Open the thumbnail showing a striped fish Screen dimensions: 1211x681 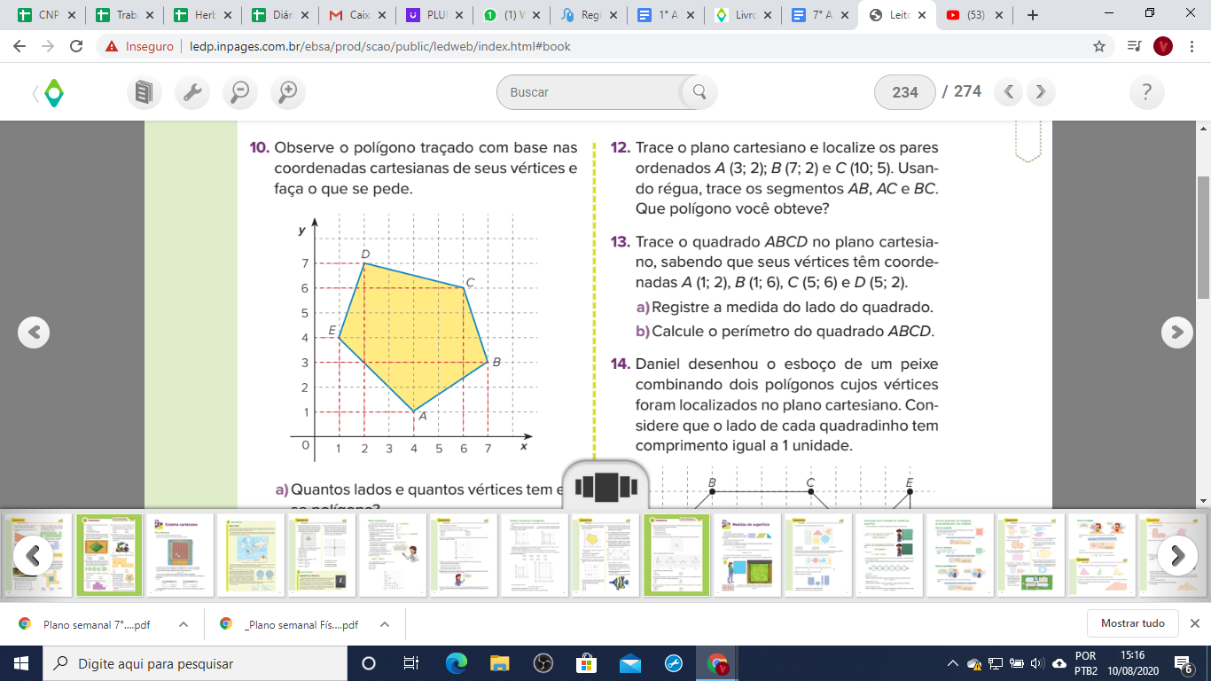coord(604,556)
